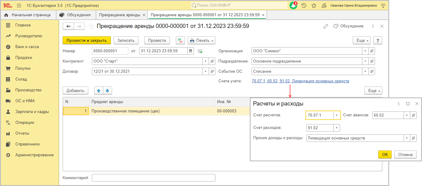The image size is (422, 186).
Task: Open service settings icon at top right
Action: (383, 6)
